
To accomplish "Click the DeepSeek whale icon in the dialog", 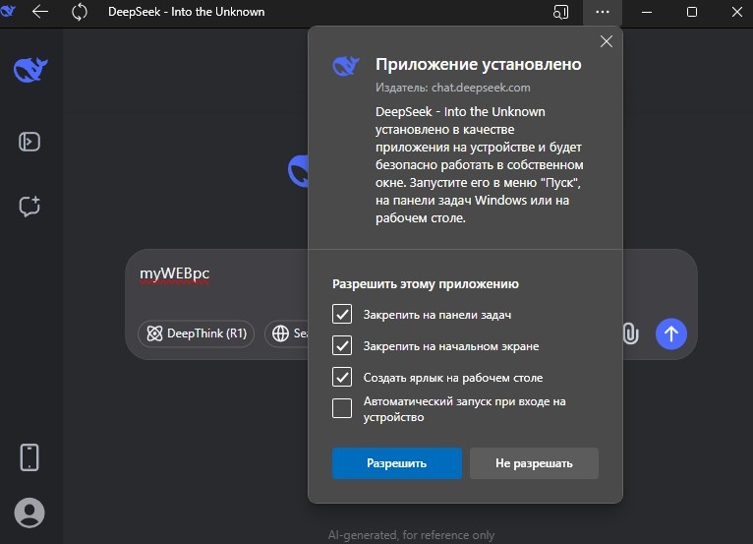I will (x=346, y=66).
